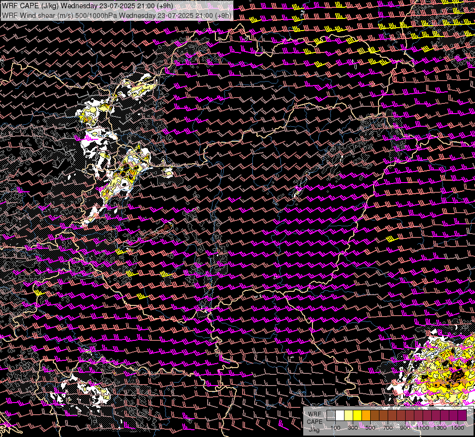This screenshot has width=475, height=437.
Task: Click the orange CAPE legend swatch
Action: (366, 416)
